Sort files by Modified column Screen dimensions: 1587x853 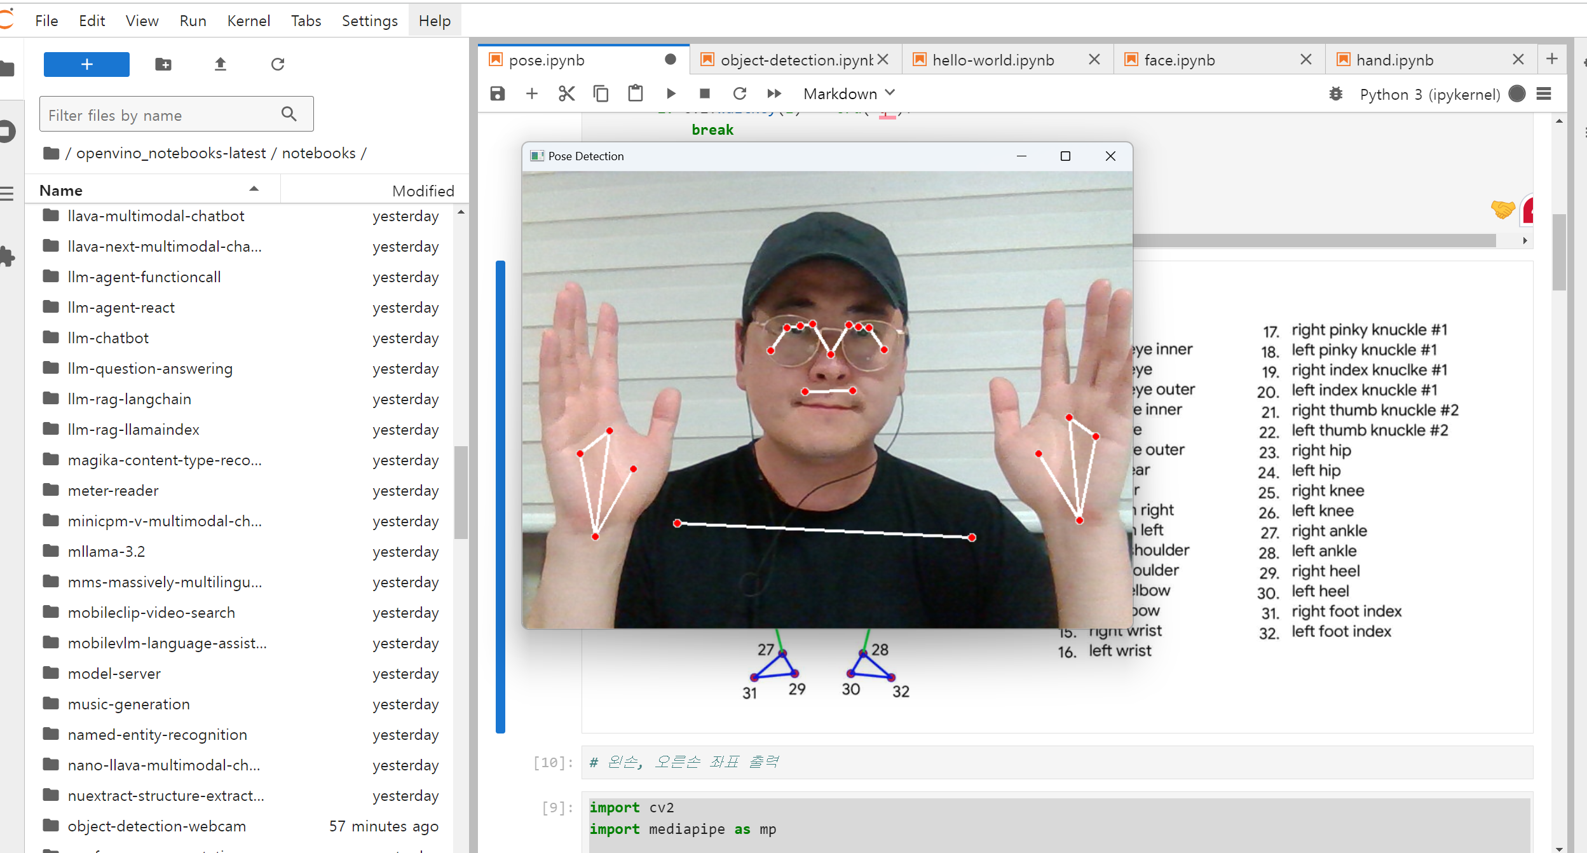(422, 191)
